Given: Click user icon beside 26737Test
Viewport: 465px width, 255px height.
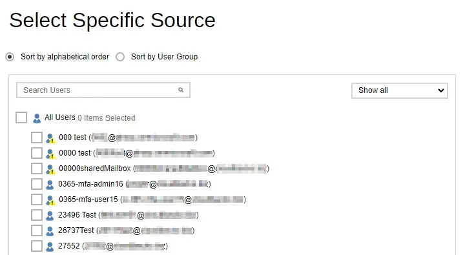Looking at the screenshot, I should [x=50, y=231].
